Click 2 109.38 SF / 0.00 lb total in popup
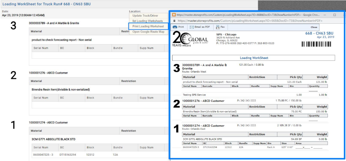 pyautogui.click(x=289, y=125)
